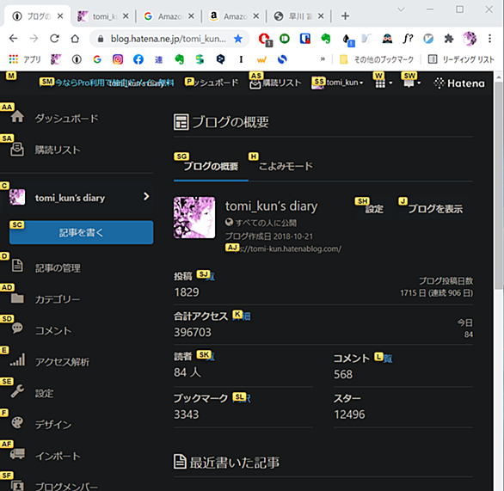Click the アクセス解析 bar chart icon
The height and width of the screenshot is (491, 504).
click(x=17, y=359)
